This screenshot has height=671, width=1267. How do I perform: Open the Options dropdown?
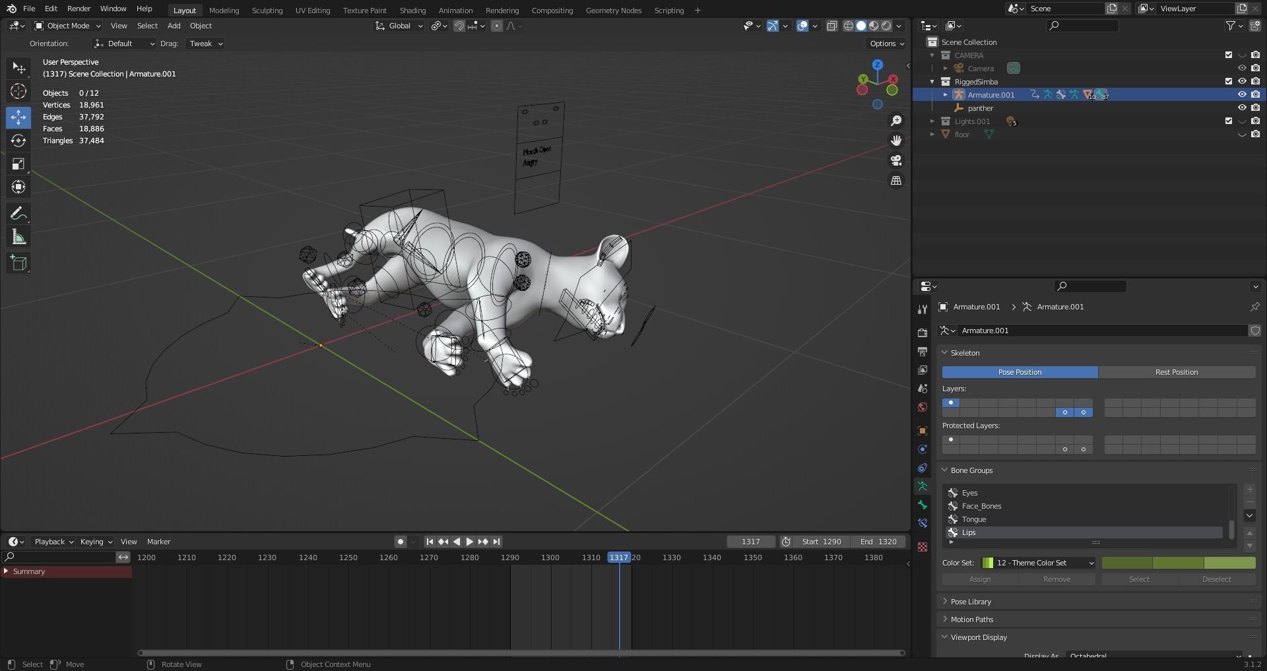coord(886,44)
